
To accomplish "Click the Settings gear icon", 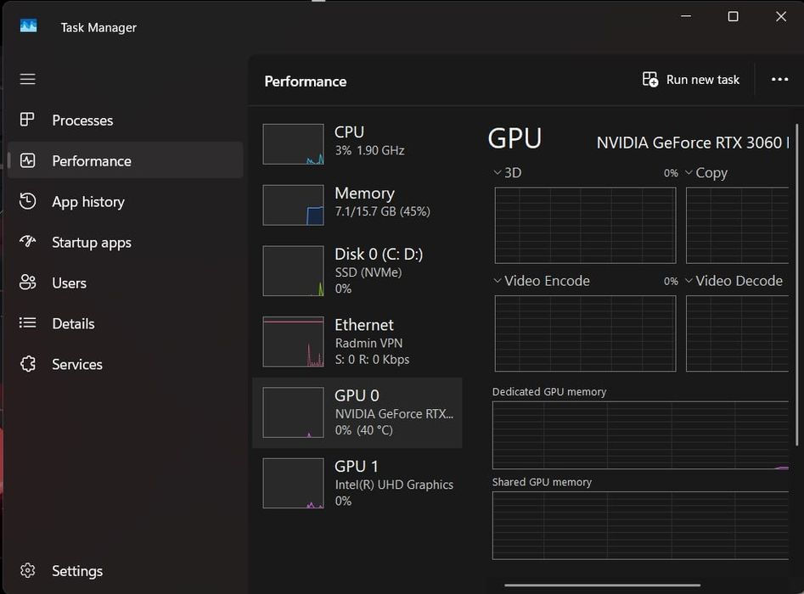I will [x=27, y=570].
